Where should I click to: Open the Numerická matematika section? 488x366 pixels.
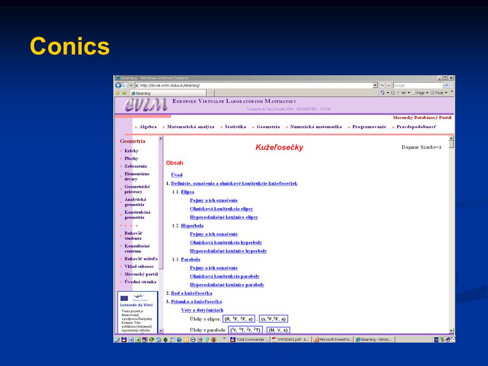click(x=316, y=127)
